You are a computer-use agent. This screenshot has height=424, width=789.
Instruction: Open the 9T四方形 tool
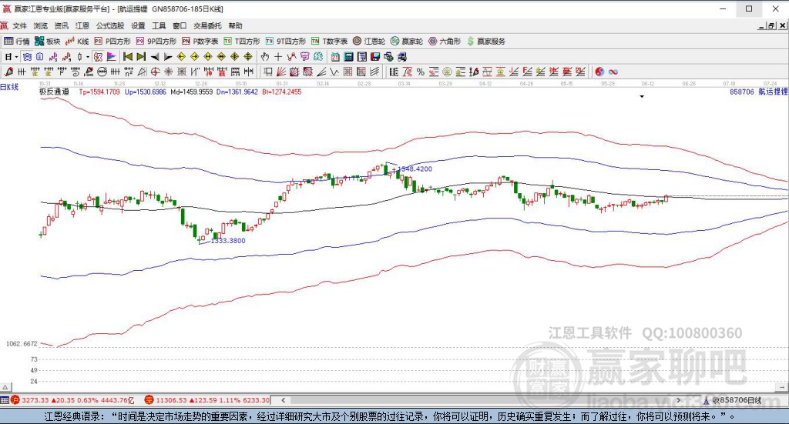click(285, 42)
